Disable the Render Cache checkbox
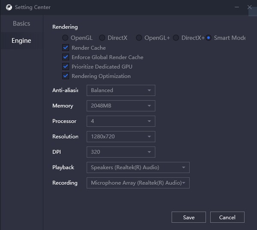 (66, 48)
